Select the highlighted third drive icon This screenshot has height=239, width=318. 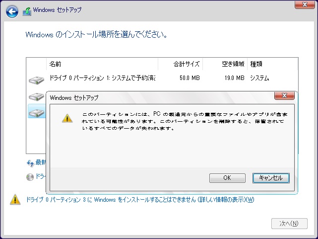point(37,113)
